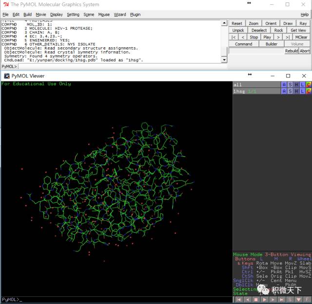
Task: Open the Action menu for 1hsg
Action: (x=284, y=91)
